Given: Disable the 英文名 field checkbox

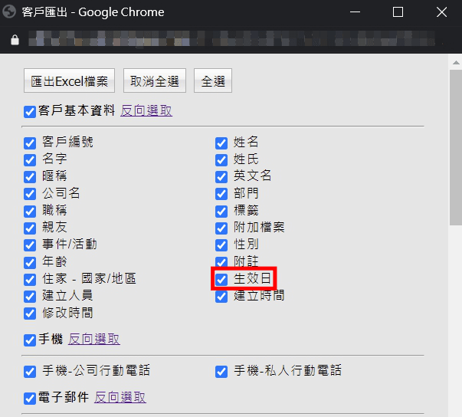Looking at the screenshot, I should [221, 176].
